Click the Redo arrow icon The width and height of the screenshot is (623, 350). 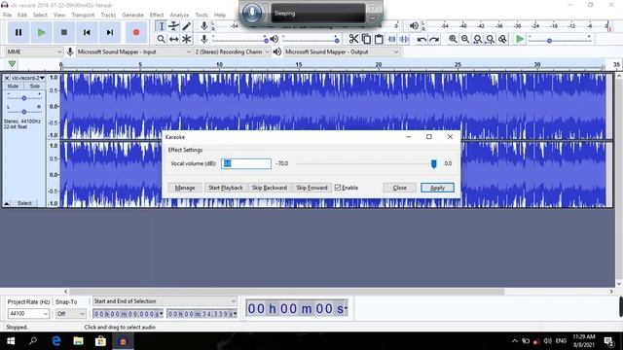[x=434, y=39]
